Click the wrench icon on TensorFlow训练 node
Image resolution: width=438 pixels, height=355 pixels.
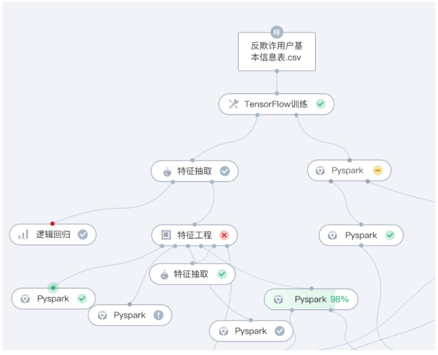233,104
